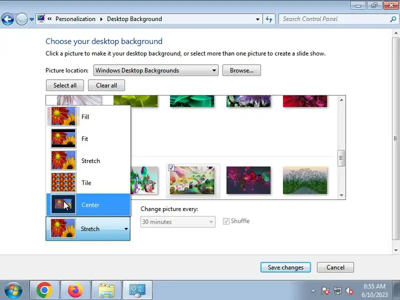Open the Windows Start menu
The width and height of the screenshot is (400, 300).
13,290
